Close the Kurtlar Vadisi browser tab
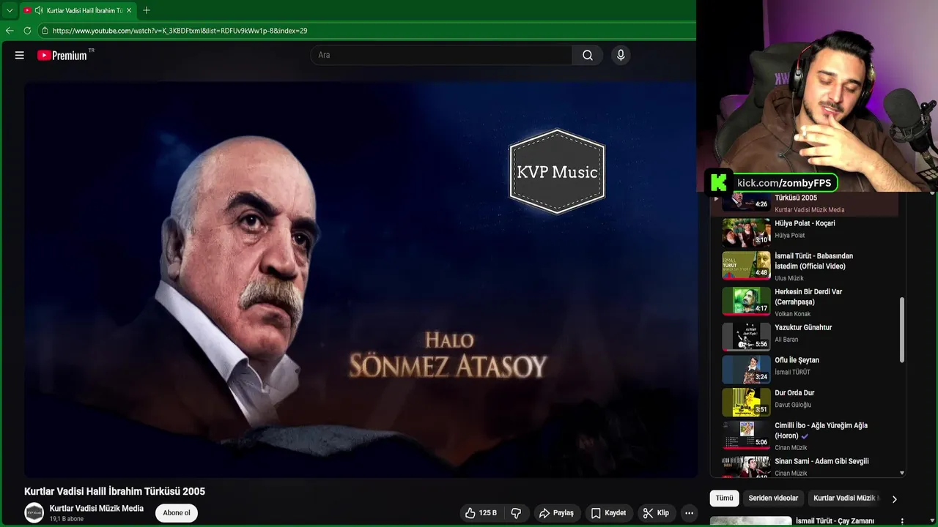This screenshot has width=938, height=527. 130,10
